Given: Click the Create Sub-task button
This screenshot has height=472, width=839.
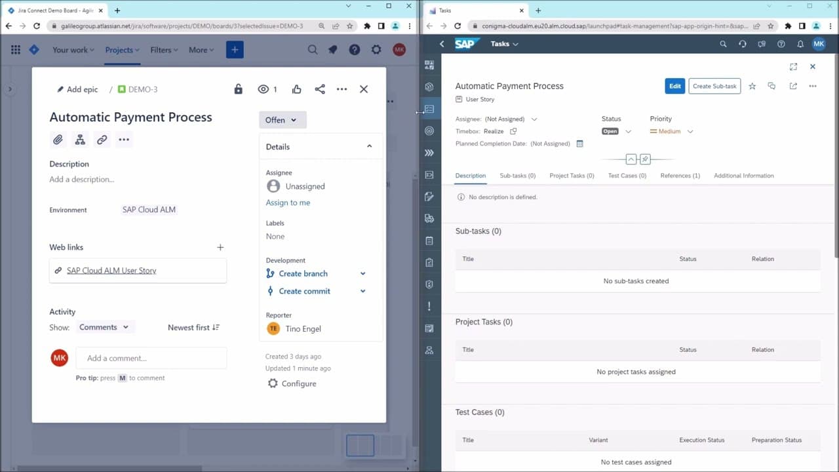Looking at the screenshot, I should (714, 86).
